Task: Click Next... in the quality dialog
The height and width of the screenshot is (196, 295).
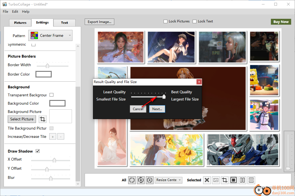Action: (x=157, y=109)
